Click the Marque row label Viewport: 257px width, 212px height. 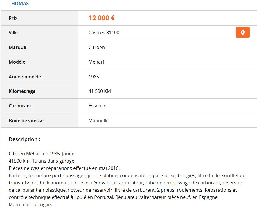click(x=17, y=47)
